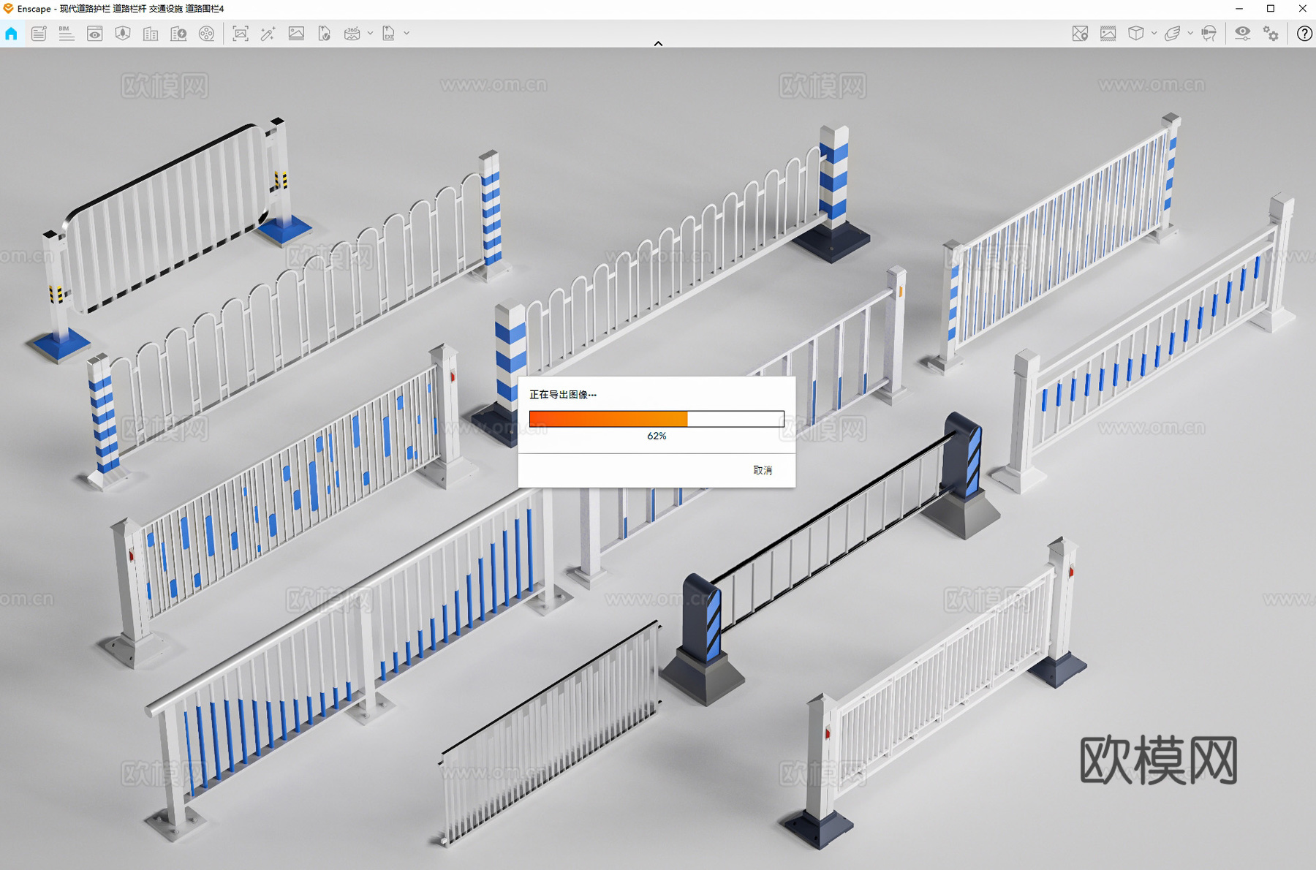Open the asset library buildings icon
The image size is (1316, 870).
pyautogui.click(x=151, y=34)
